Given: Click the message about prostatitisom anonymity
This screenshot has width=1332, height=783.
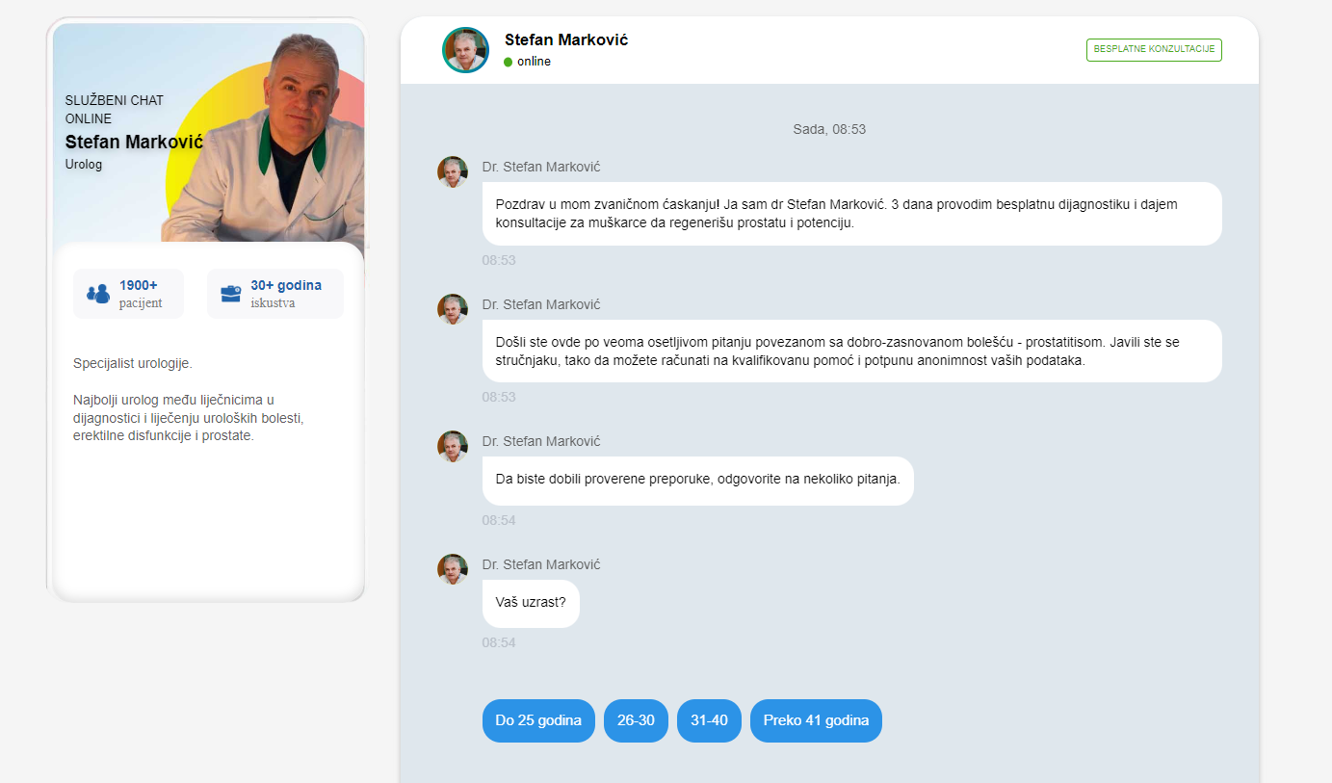Looking at the screenshot, I should (851, 352).
